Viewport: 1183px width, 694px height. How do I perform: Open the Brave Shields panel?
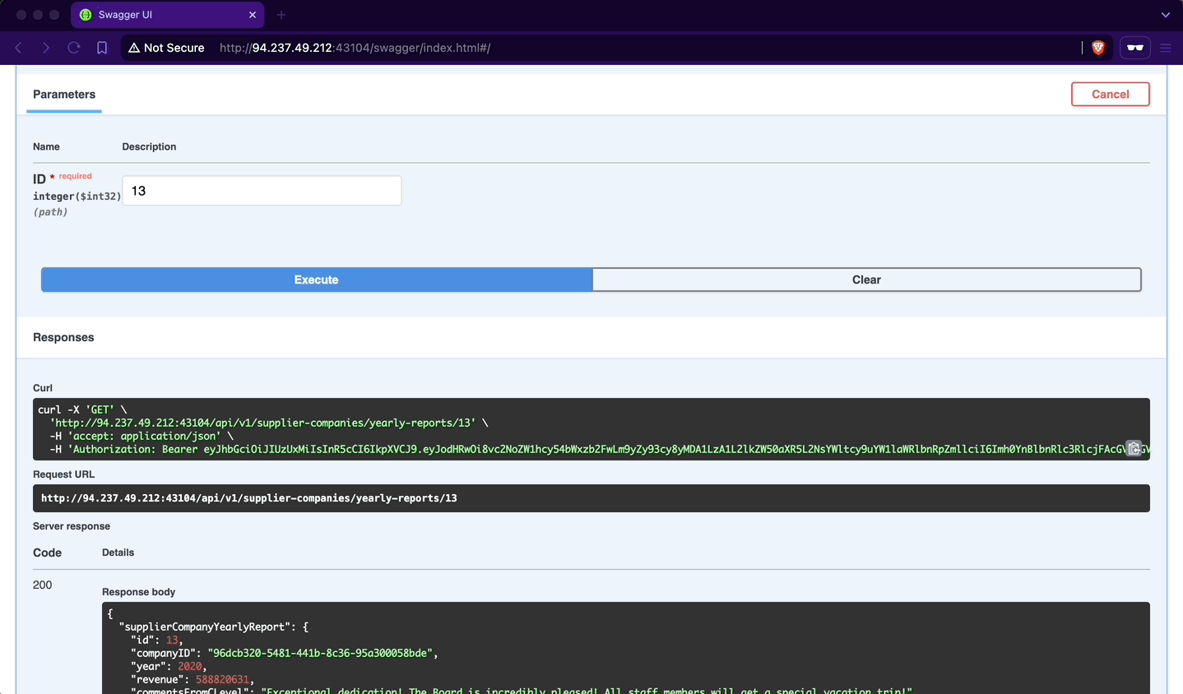point(1097,48)
